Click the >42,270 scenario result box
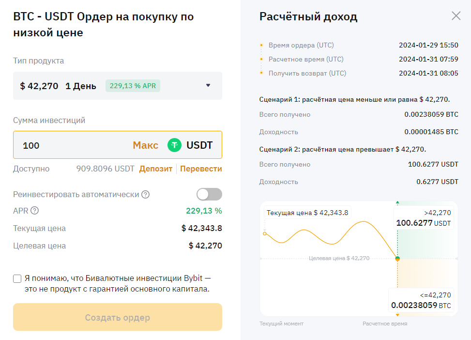 tap(424, 218)
